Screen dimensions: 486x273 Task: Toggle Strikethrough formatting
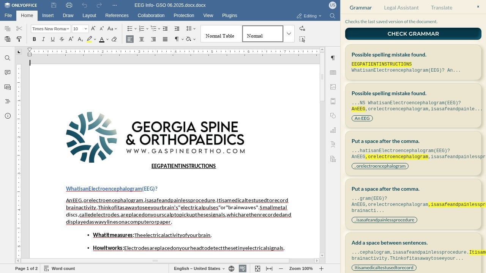click(x=62, y=39)
